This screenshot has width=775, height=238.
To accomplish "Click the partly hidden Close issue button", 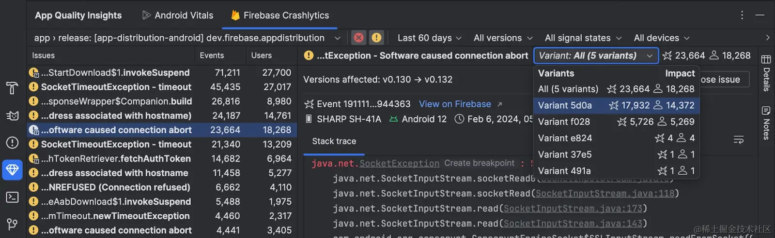I will 725,80.
